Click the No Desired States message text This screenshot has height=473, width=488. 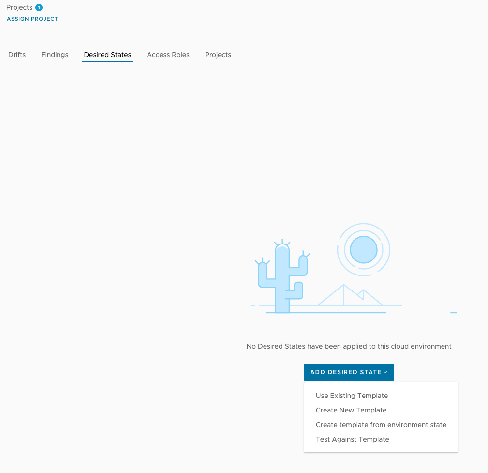(349, 347)
